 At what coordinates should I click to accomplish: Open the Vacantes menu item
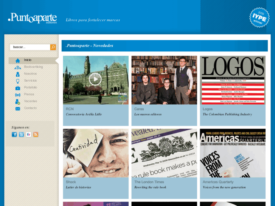tap(31, 101)
